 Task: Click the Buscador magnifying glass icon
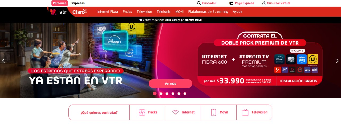click(x=199, y=3)
